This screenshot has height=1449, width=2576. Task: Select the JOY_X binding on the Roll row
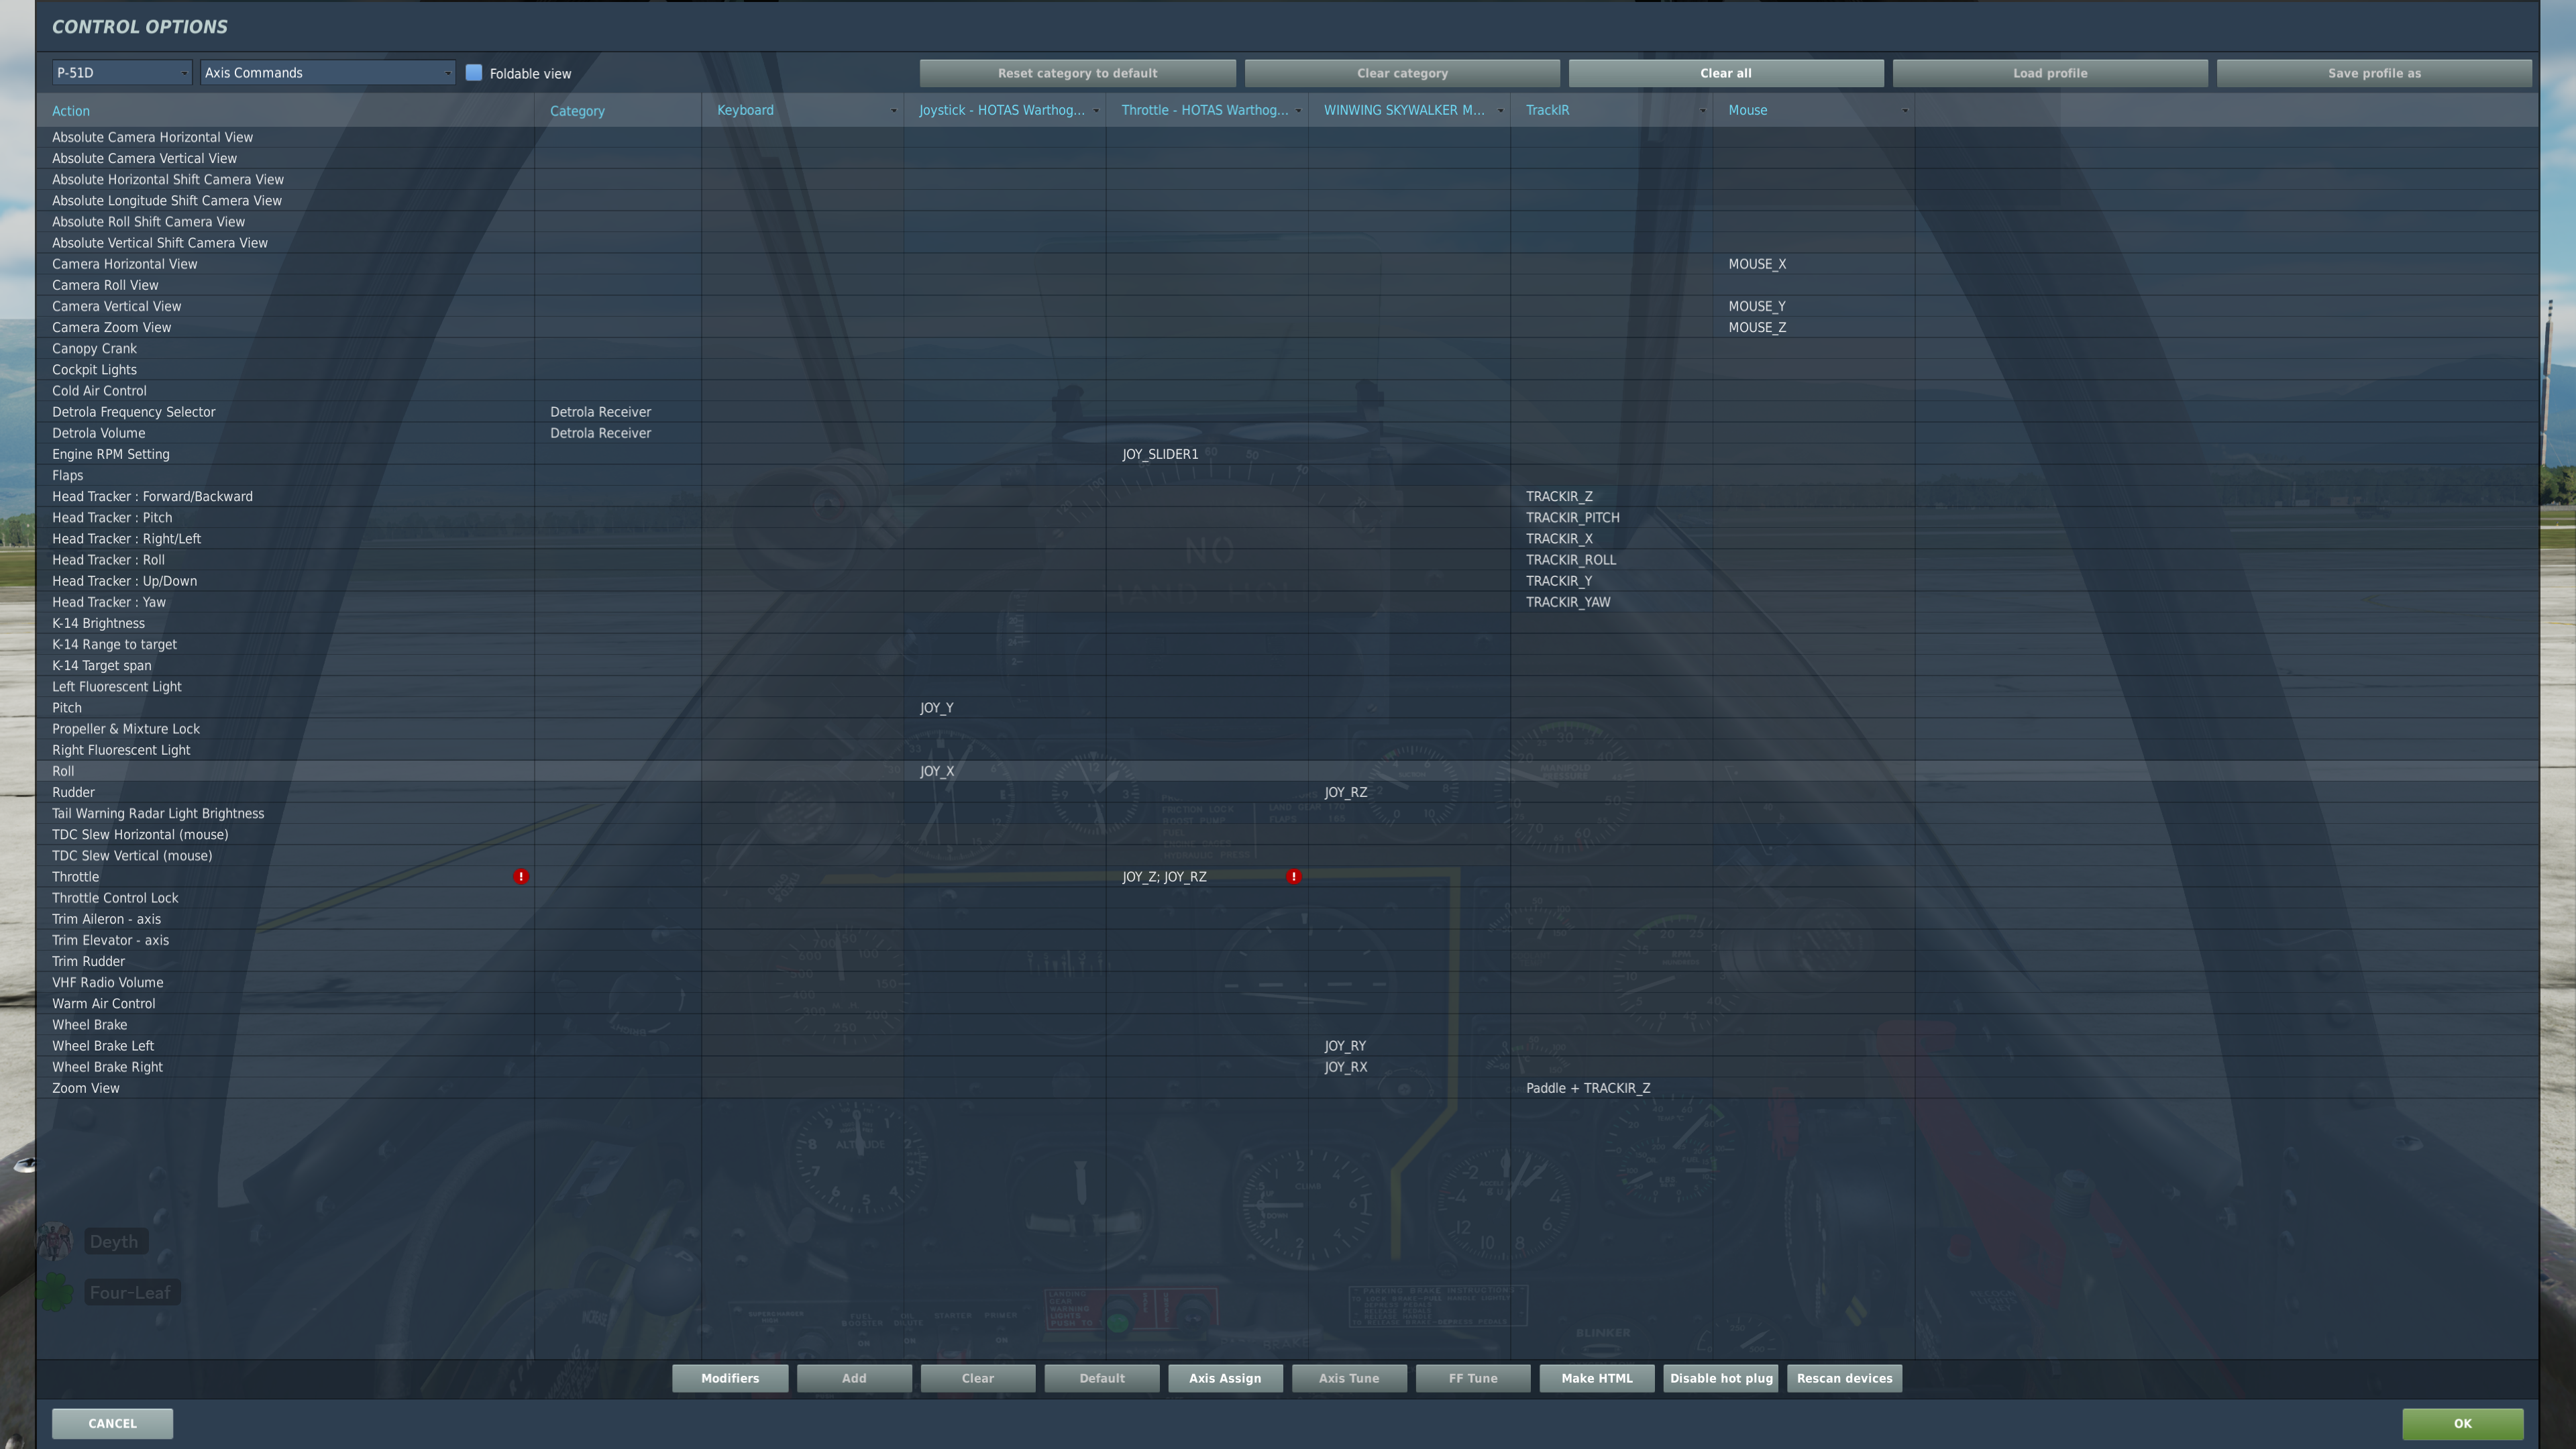click(x=937, y=771)
